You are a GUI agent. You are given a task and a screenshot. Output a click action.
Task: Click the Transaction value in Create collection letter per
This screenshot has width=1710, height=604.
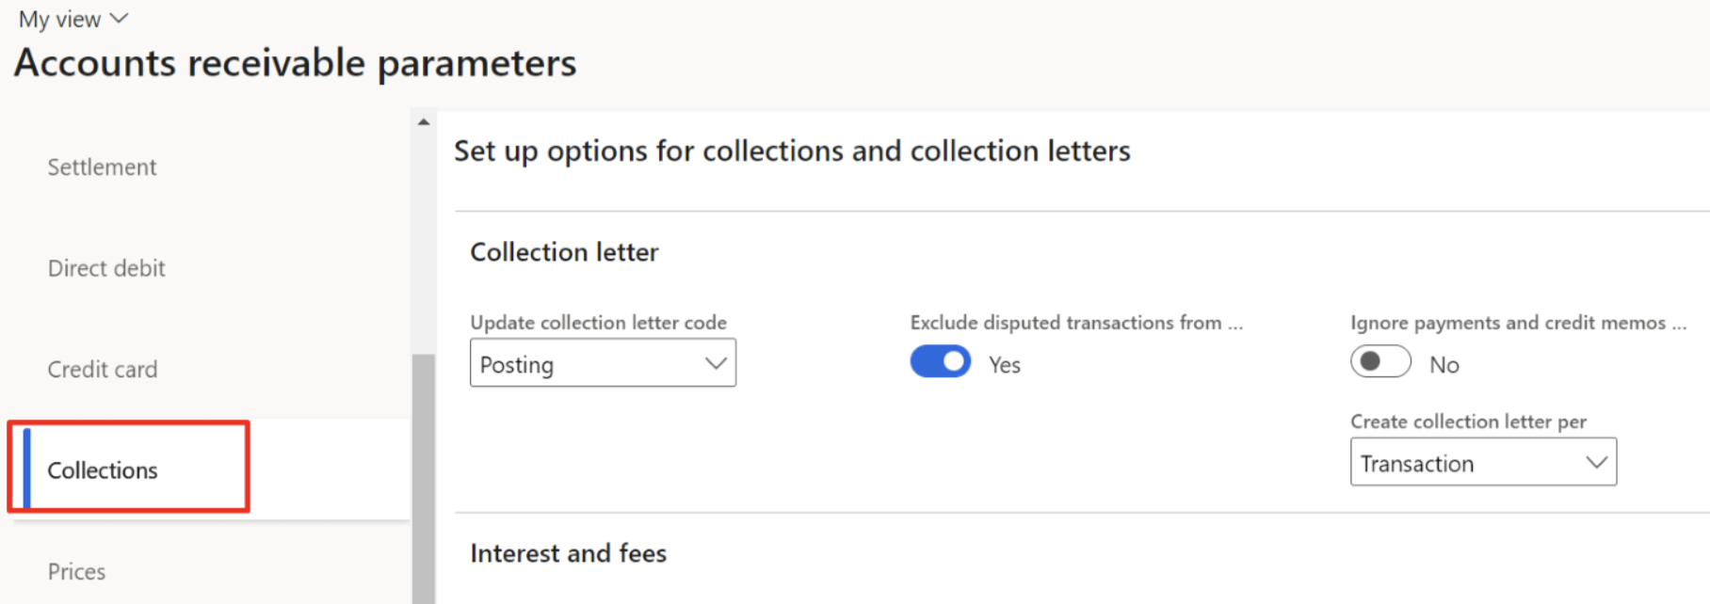[x=1417, y=464]
